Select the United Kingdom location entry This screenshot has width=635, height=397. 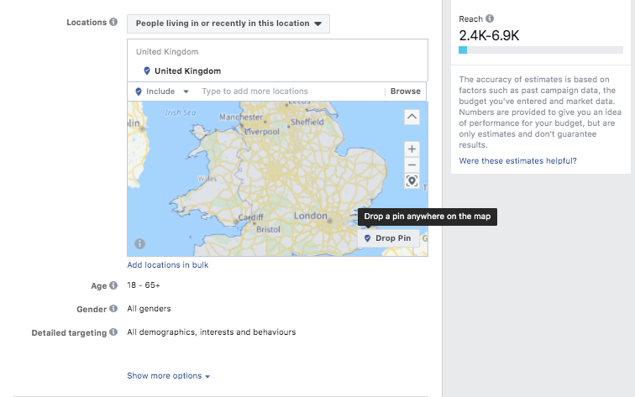click(187, 71)
